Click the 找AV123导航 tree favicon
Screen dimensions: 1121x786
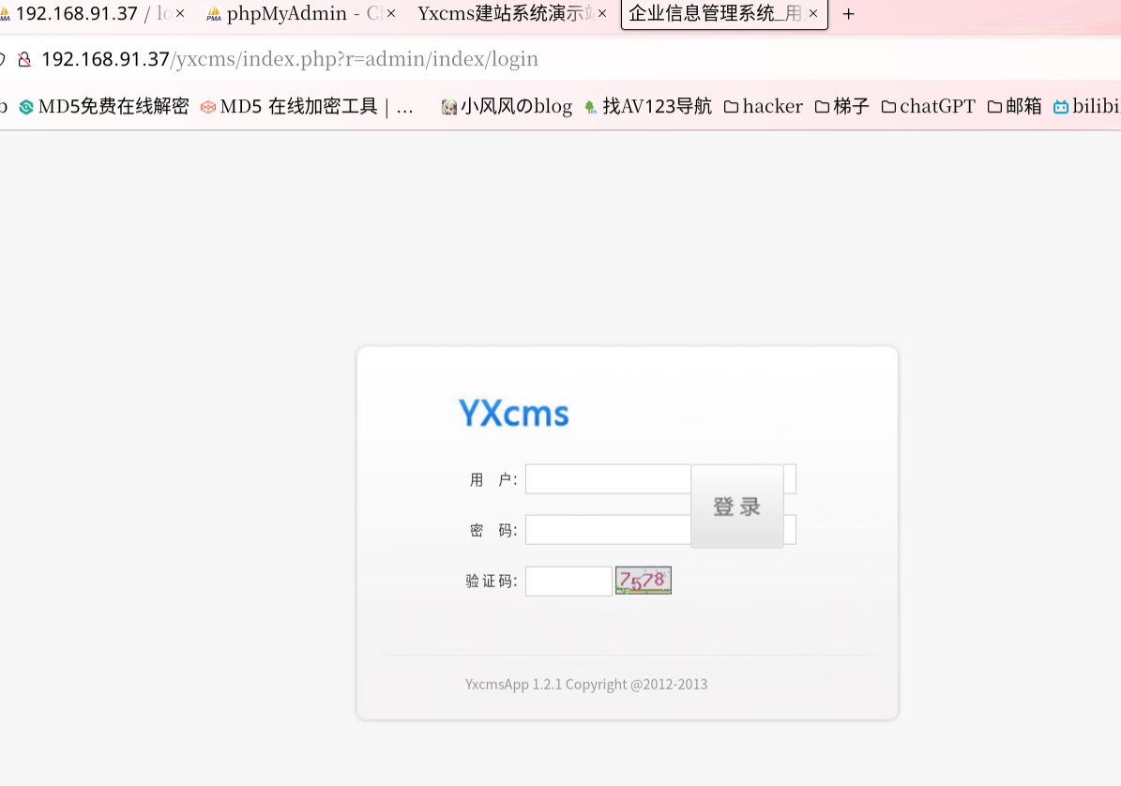click(x=590, y=107)
